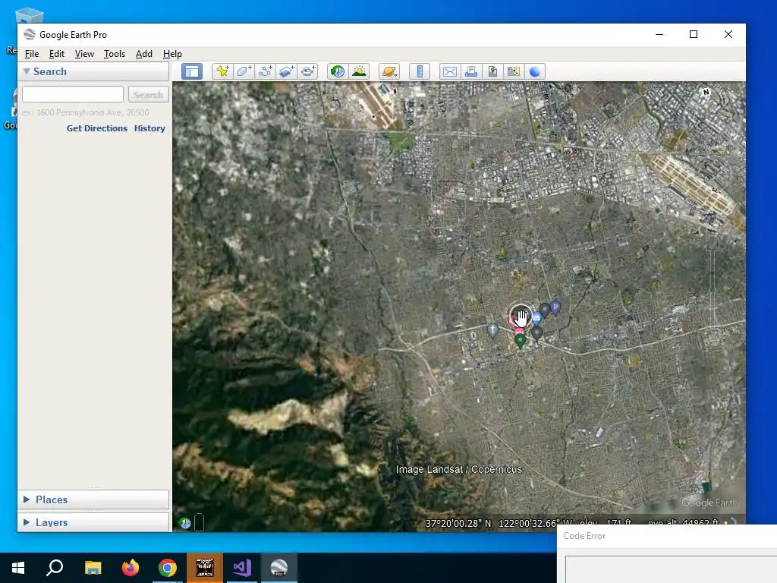Record a tour with the camera icon

(308, 71)
